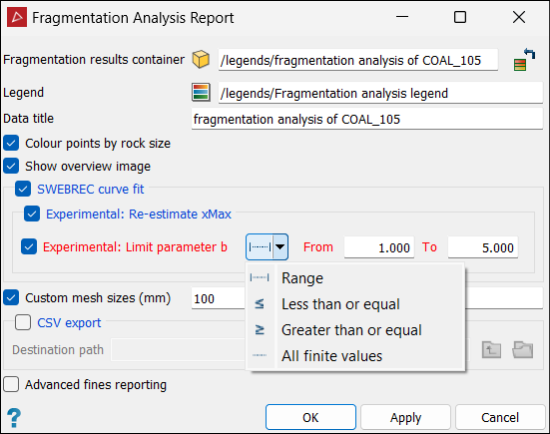Click the OK button

[x=310, y=417]
